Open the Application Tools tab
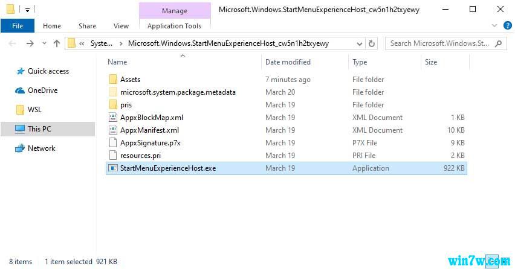The width and height of the screenshot is (515, 269). (x=174, y=26)
